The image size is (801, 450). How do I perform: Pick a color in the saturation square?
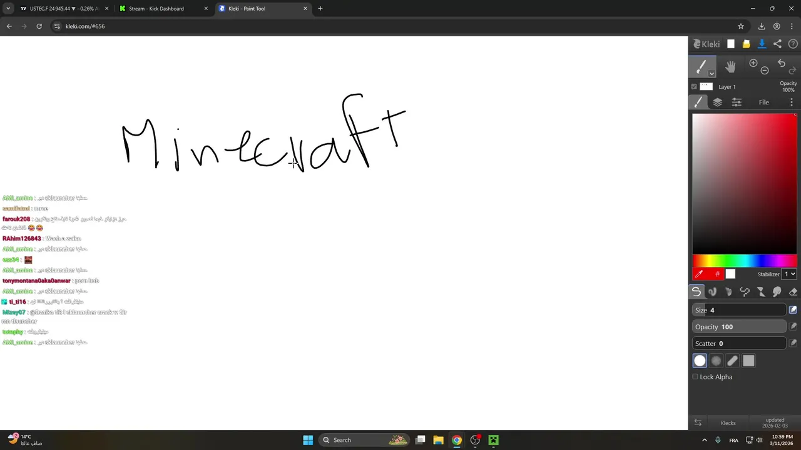744,183
